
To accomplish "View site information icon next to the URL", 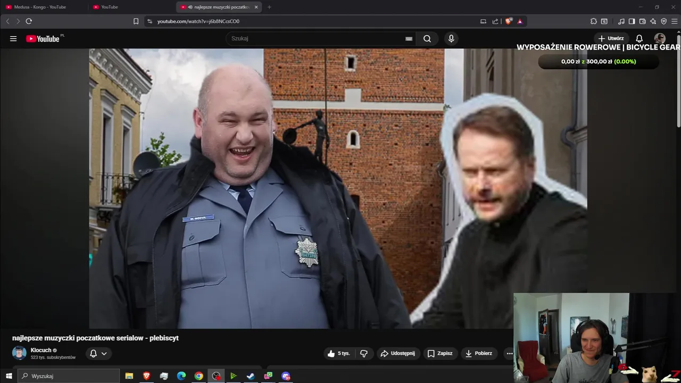I will [x=150, y=21].
